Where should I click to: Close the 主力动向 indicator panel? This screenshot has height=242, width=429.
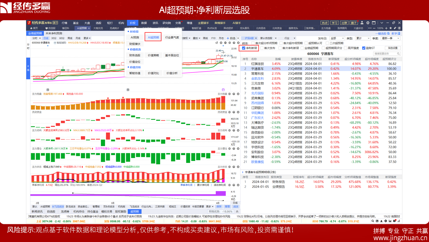coord(238,130)
